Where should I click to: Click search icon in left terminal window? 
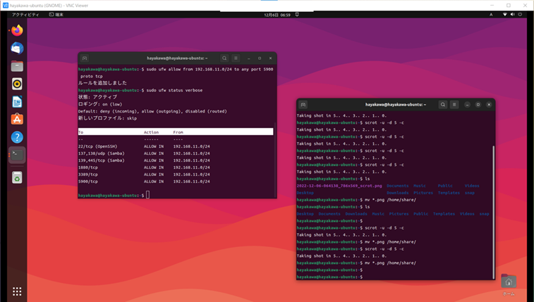tap(224, 58)
